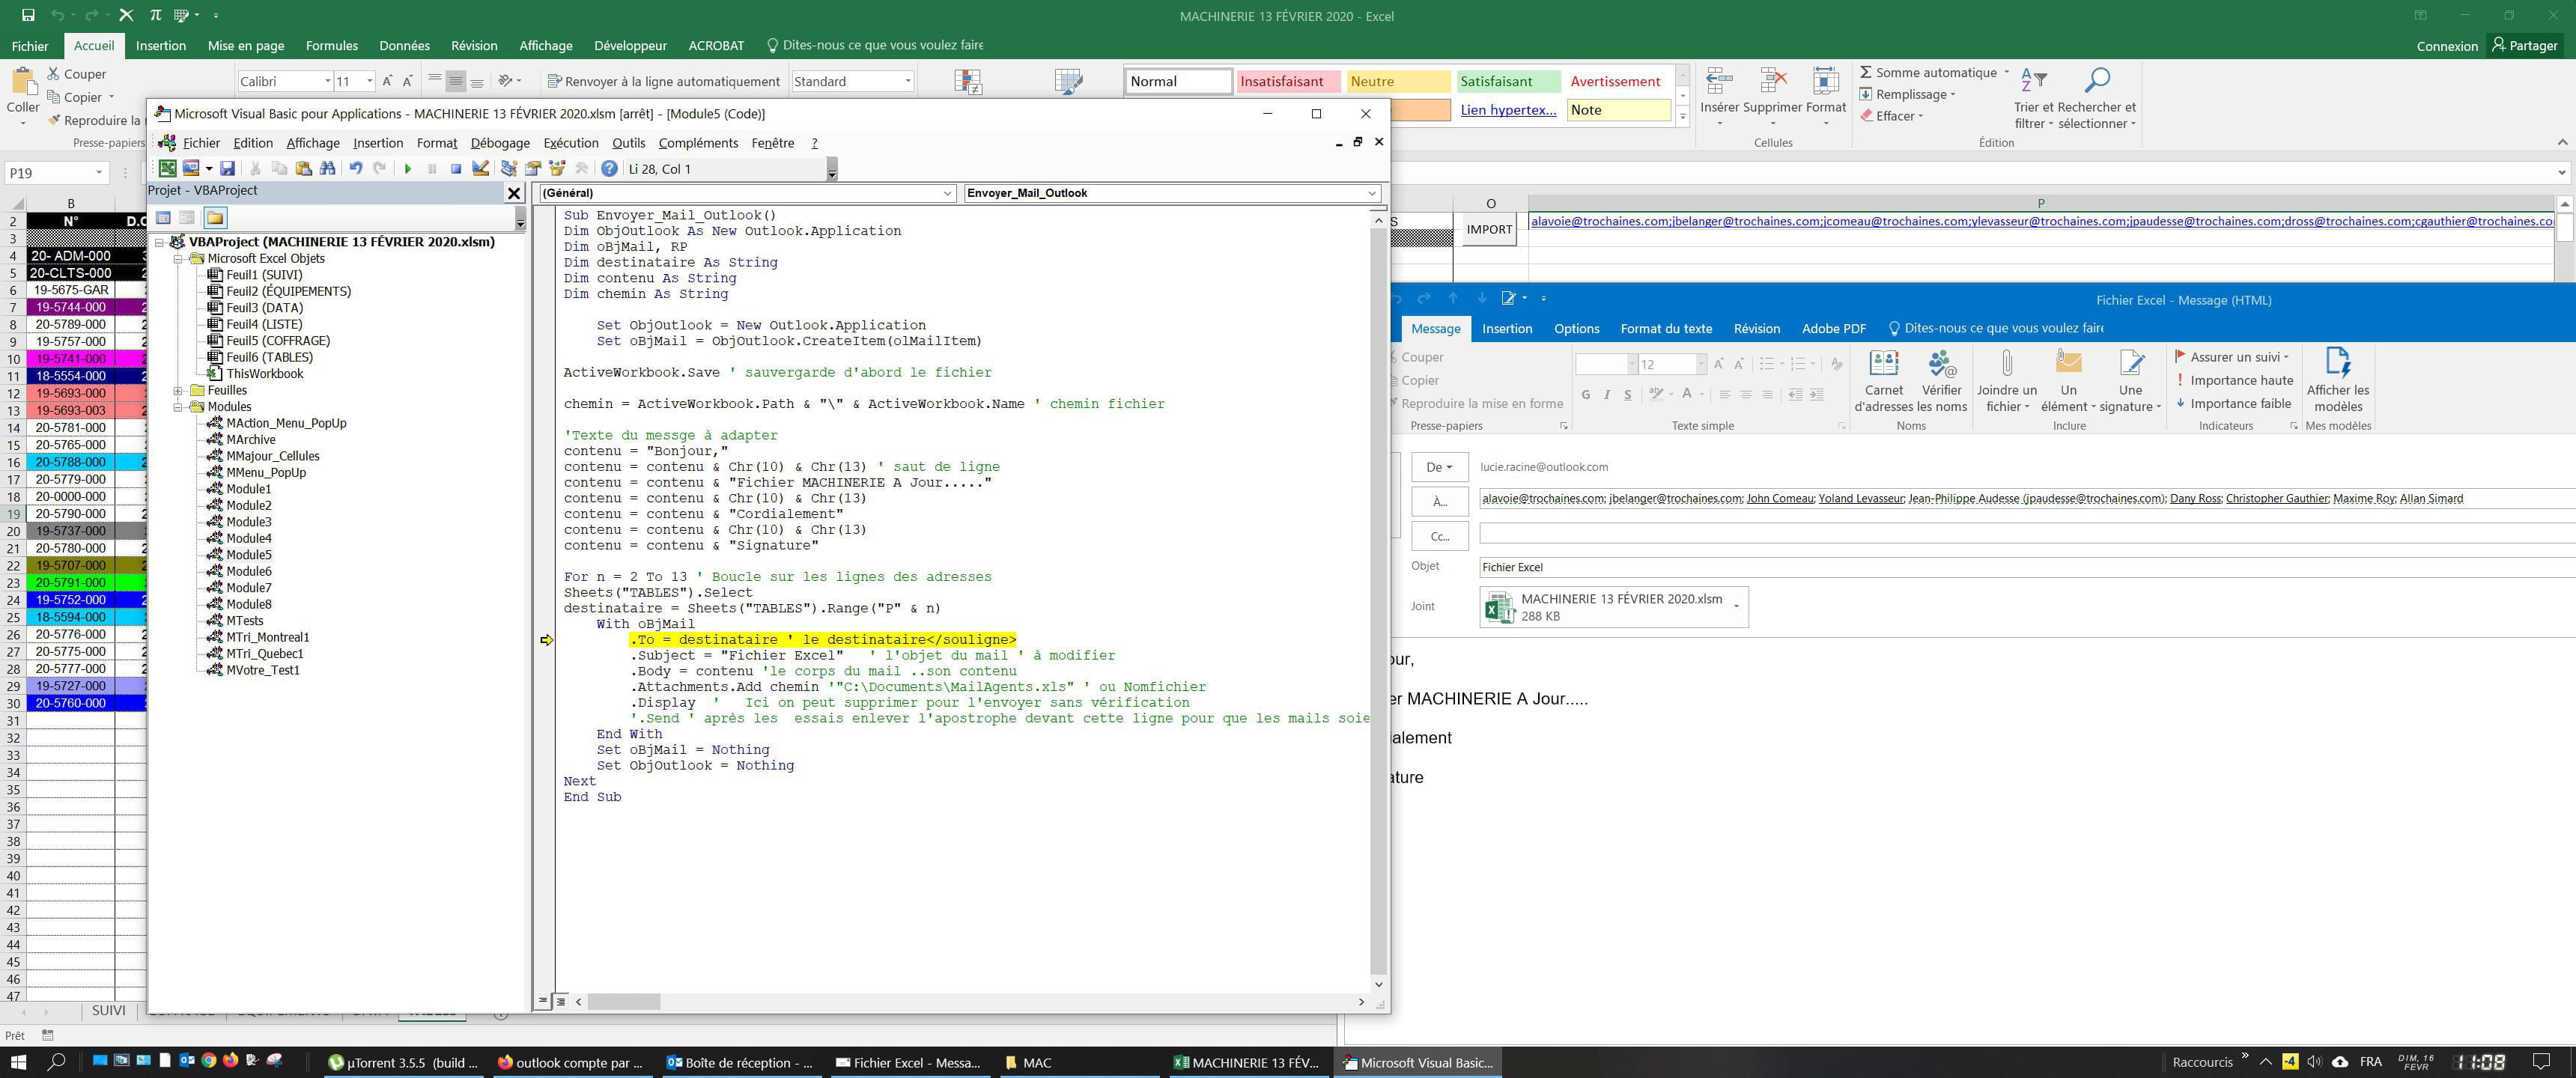Click the Find binoculars icon in VBA toolbar
The height and width of the screenshot is (1078, 2576).
(x=327, y=168)
